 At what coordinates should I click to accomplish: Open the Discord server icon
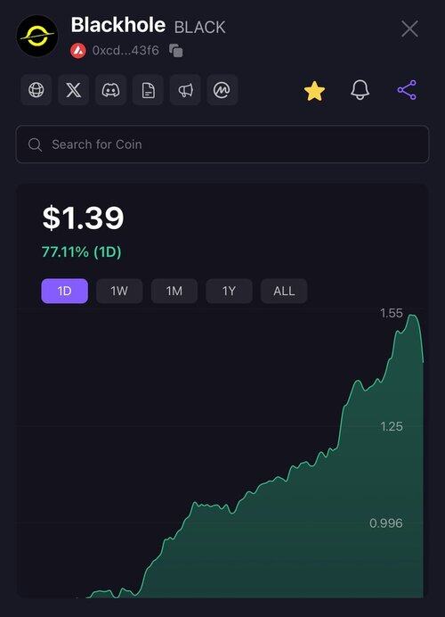[110, 90]
